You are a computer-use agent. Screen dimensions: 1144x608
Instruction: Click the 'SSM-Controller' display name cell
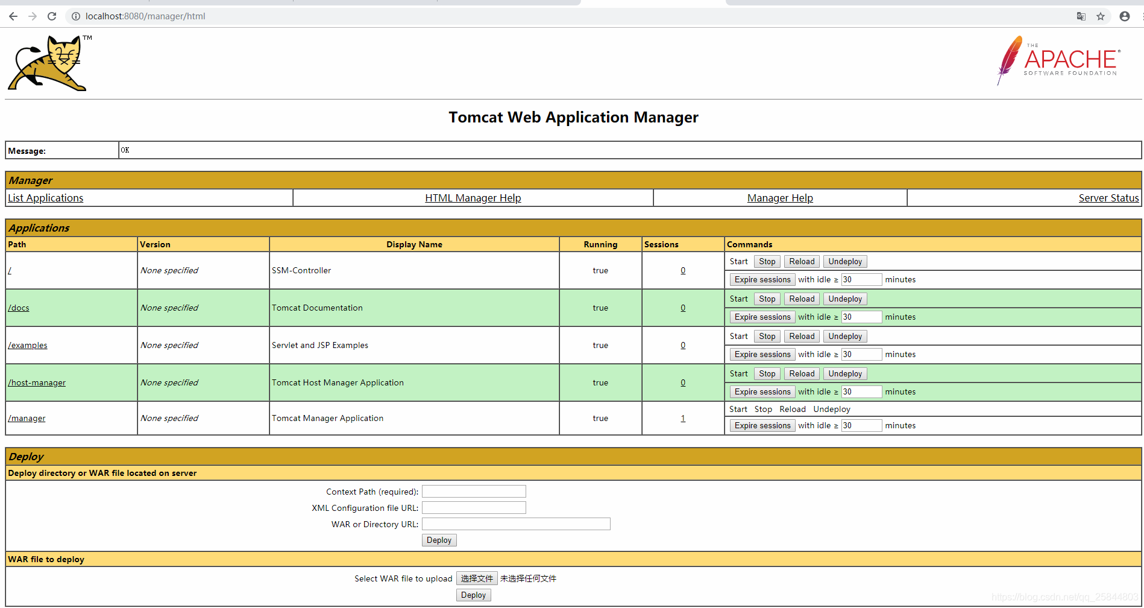pyautogui.click(x=414, y=270)
